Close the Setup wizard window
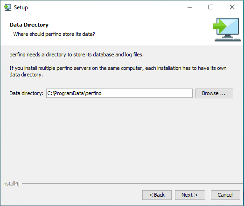This screenshot has height=206, width=244. [x=232, y=7]
